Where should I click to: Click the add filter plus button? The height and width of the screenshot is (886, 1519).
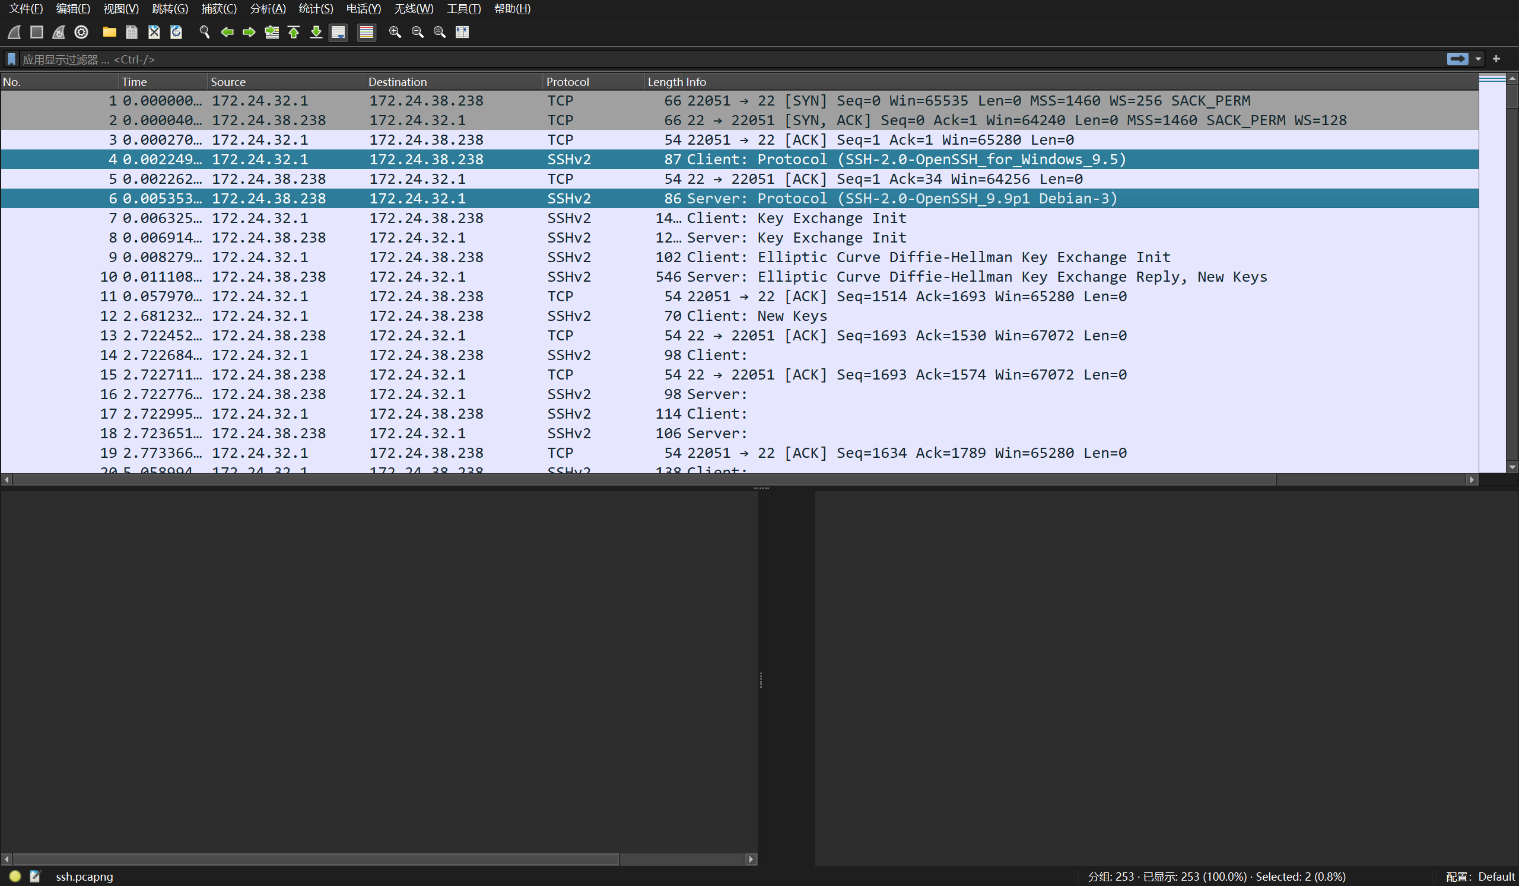(1496, 59)
